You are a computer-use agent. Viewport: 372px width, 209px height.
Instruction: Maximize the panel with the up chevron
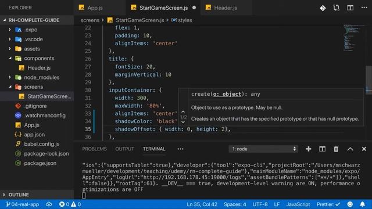click(x=350, y=149)
